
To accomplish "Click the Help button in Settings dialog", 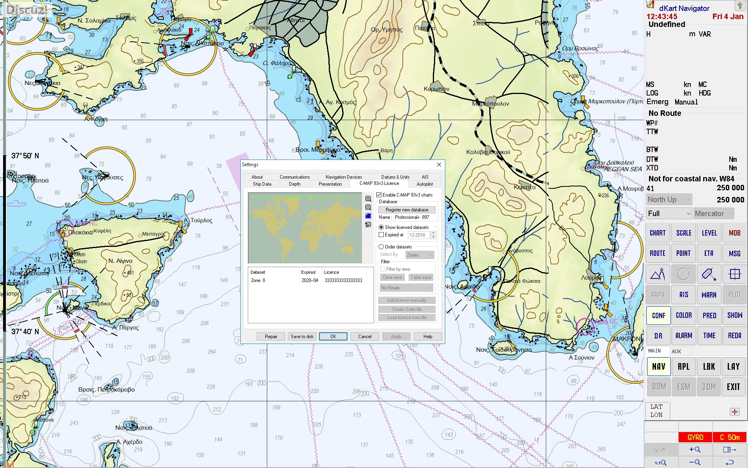I will pyautogui.click(x=428, y=337).
